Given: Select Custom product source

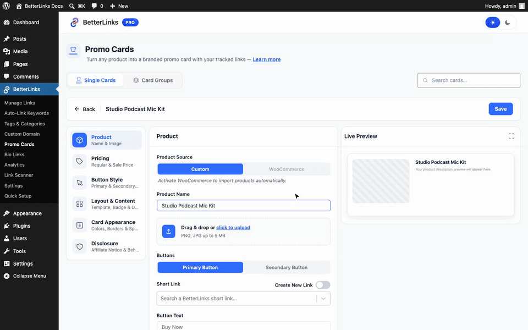Looking at the screenshot, I should [200, 169].
